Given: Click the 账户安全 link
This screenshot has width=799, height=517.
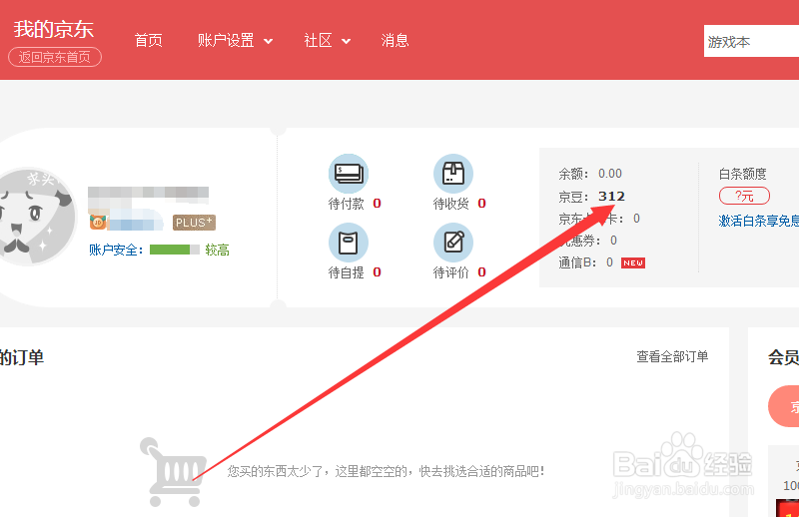Looking at the screenshot, I should [x=116, y=251].
